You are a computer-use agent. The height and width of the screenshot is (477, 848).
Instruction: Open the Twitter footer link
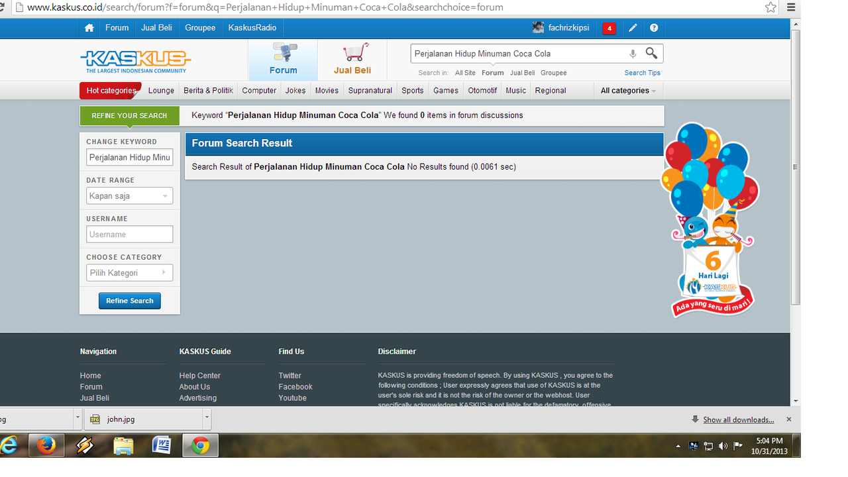(x=290, y=376)
